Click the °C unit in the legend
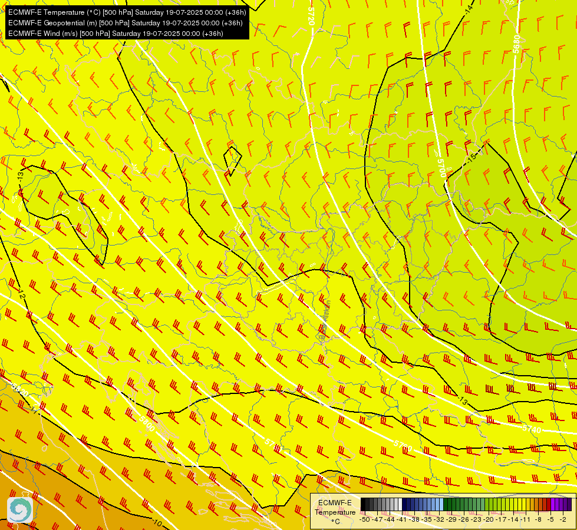Image resolution: width=577 pixels, height=530 pixels. coord(335,522)
